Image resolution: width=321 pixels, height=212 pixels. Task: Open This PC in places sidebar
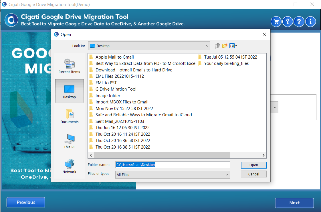pyautogui.click(x=70, y=141)
